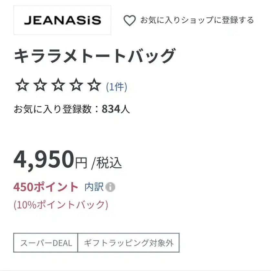
Task: Open the JEANASiS brand logo
Action: coord(62,20)
